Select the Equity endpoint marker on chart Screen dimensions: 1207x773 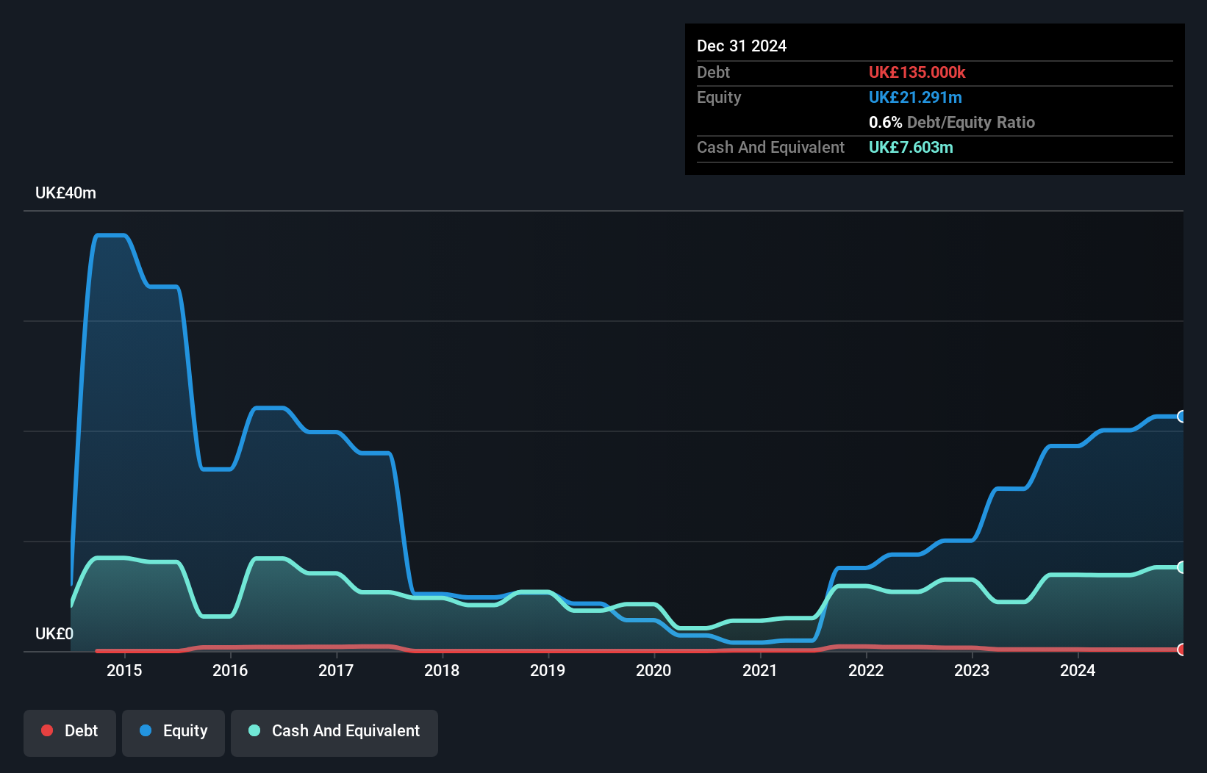pyautogui.click(x=1182, y=417)
